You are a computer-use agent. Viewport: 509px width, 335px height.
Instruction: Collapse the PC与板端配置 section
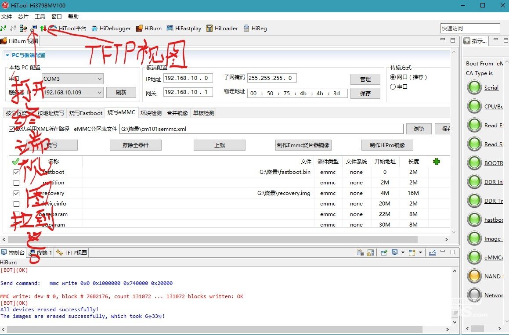click(x=7, y=55)
